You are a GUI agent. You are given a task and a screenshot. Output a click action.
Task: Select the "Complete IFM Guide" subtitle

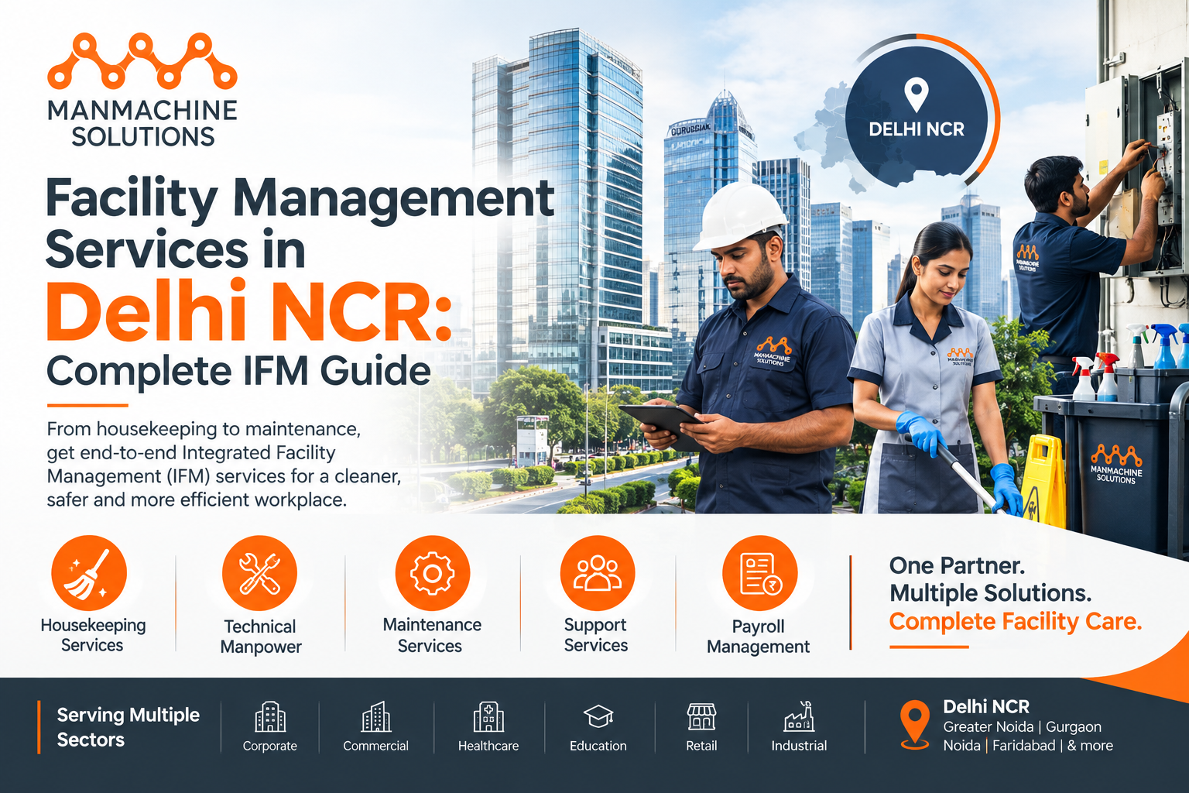pyautogui.click(x=238, y=371)
